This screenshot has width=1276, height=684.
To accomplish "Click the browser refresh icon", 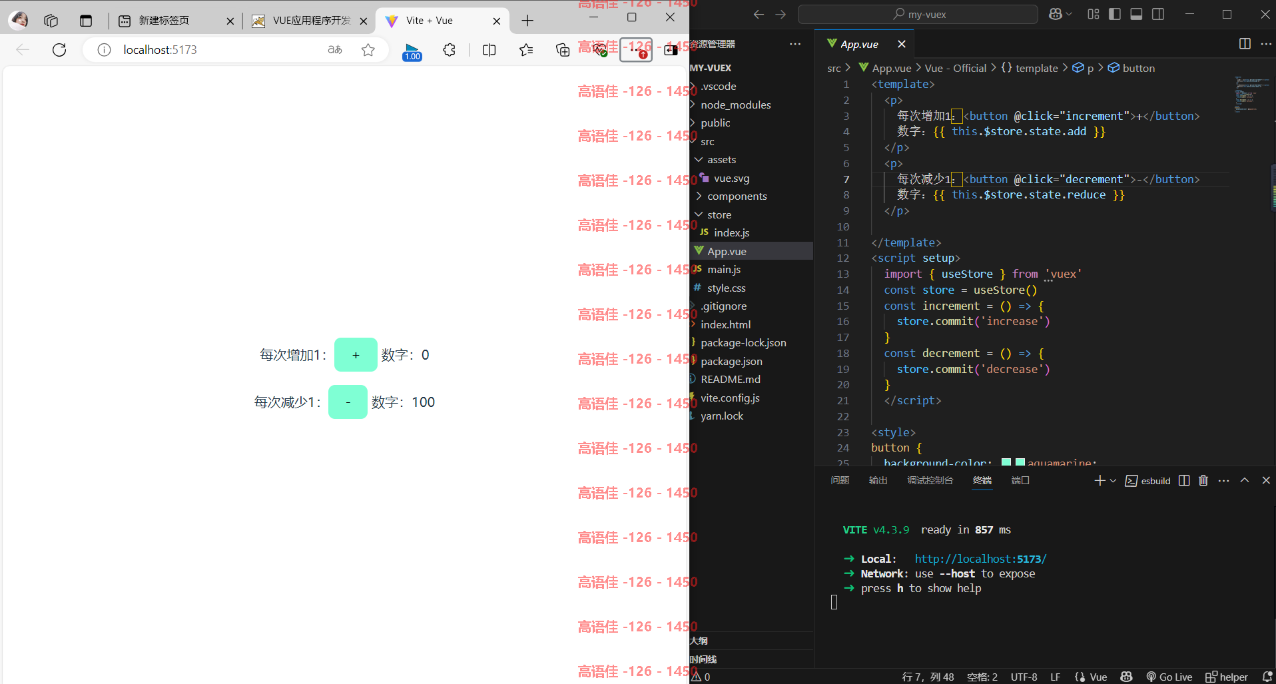I will click(x=59, y=50).
